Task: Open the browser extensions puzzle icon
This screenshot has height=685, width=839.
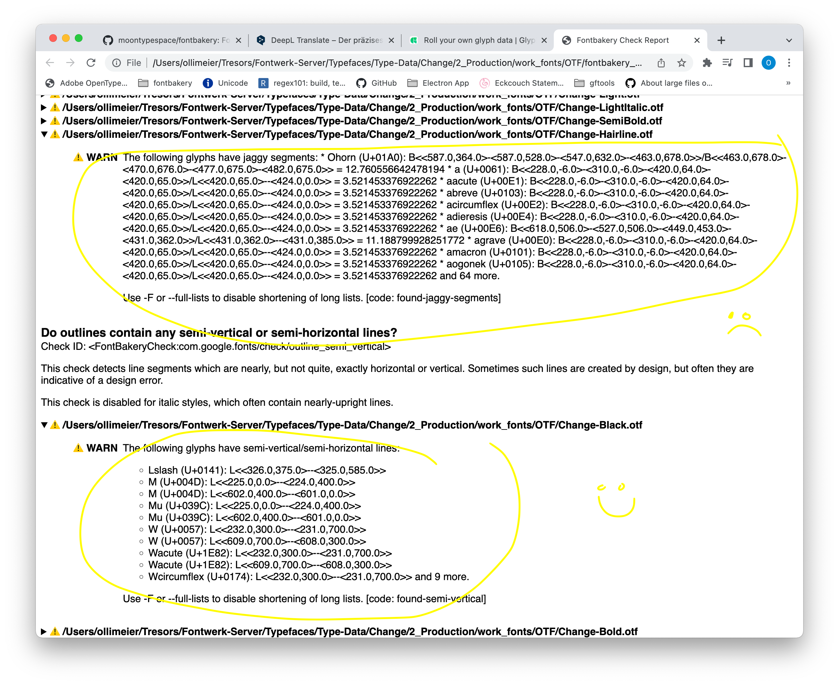Action: click(x=707, y=62)
